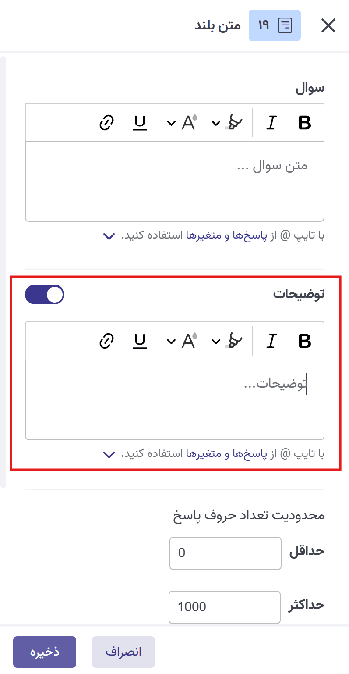Save the question with ذخیره
This screenshot has height=674, width=349.
44,652
